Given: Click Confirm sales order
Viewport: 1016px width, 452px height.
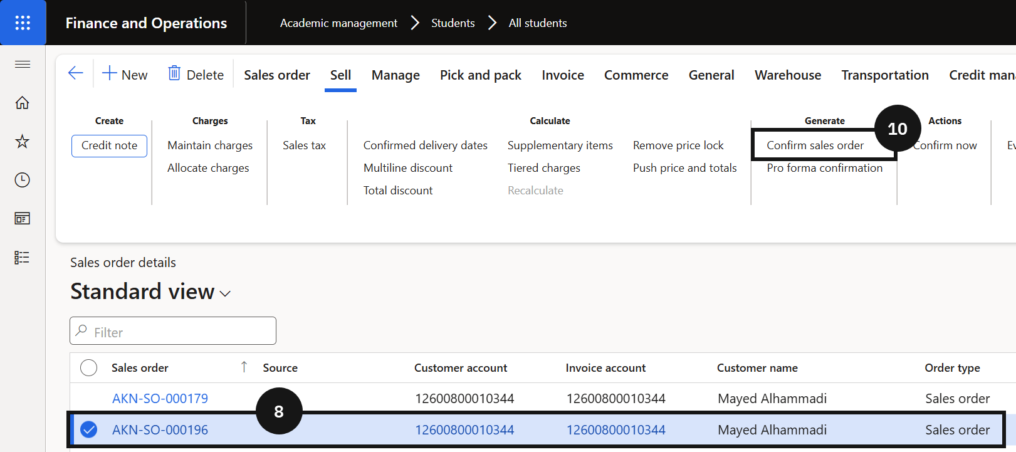Looking at the screenshot, I should (815, 145).
